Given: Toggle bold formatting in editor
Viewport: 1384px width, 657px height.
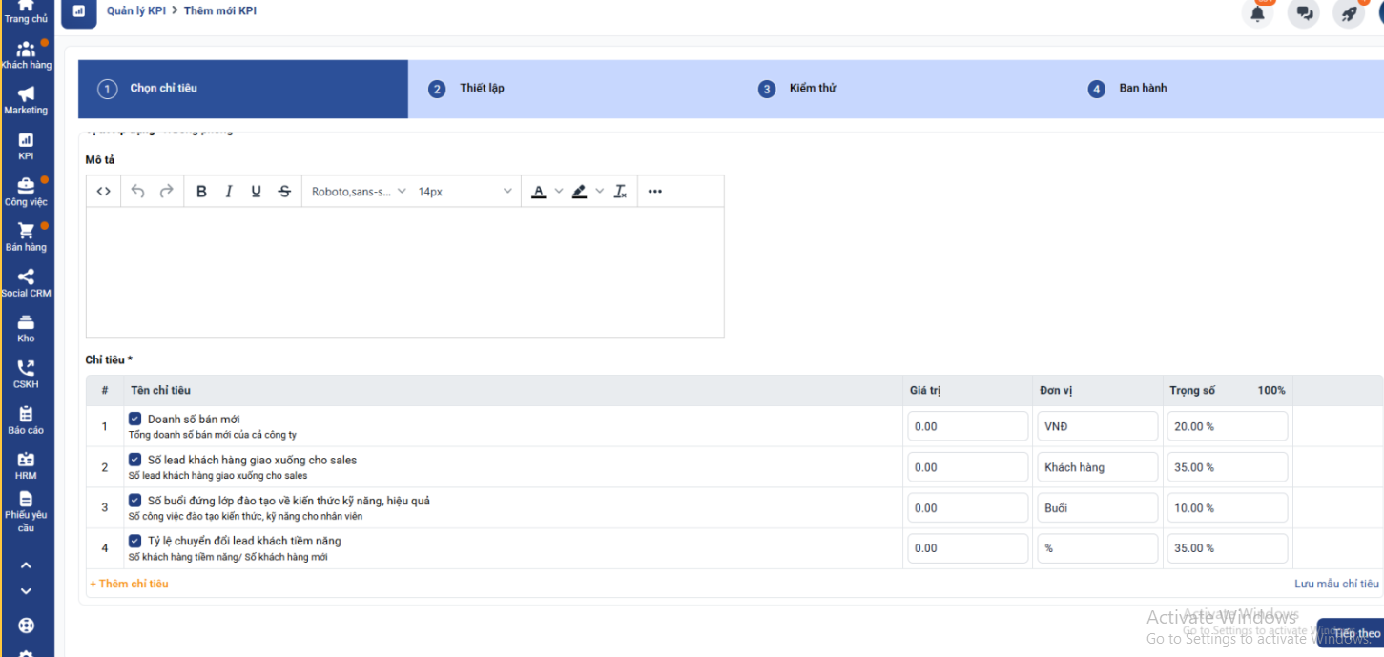Looking at the screenshot, I should coord(201,192).
